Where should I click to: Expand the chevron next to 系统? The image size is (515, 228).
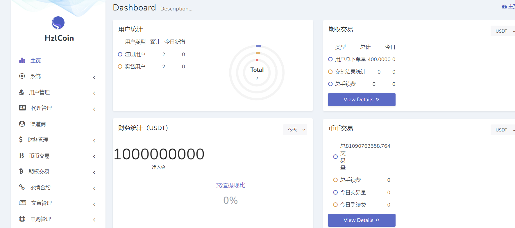click(94, 77)
